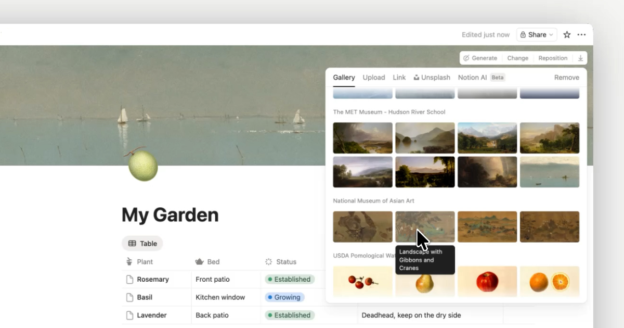Select the cherries pomological thumbnail
Image resolution: width=624 pixels, height=328 pixels.
tap(363, 282)
